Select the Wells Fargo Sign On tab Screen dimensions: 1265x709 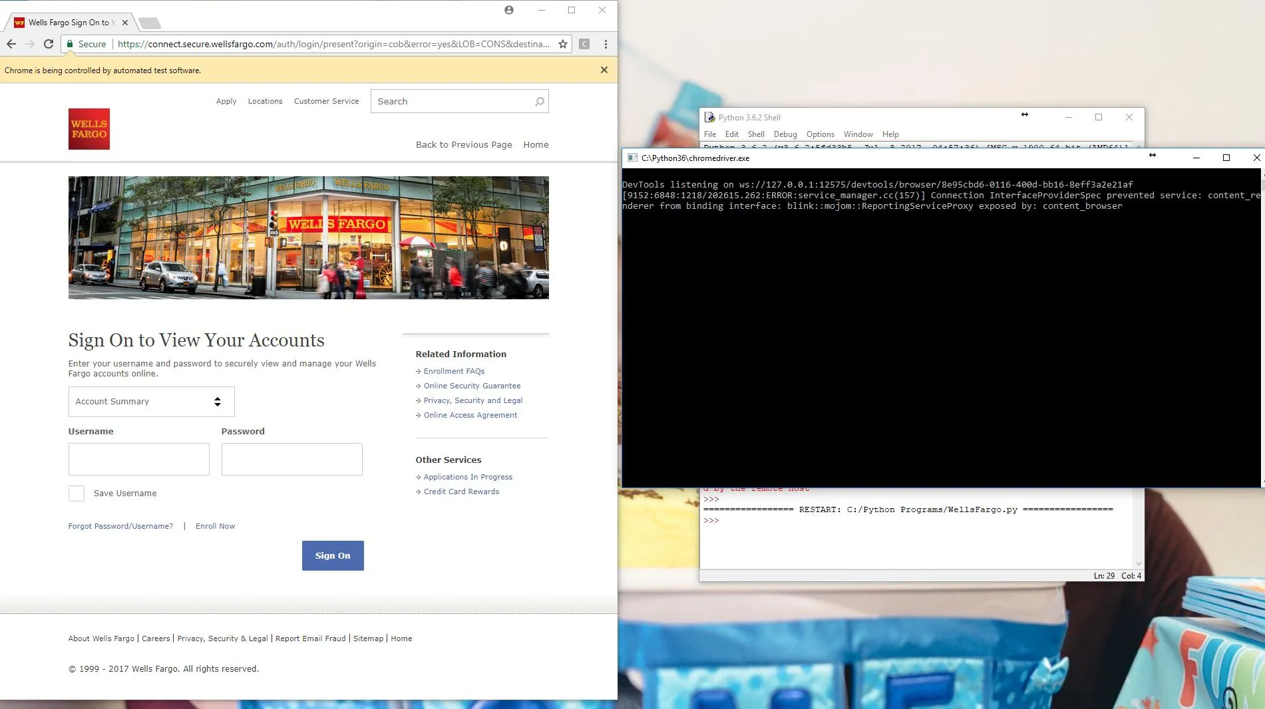pyautogui.click(x=70, y=23)
